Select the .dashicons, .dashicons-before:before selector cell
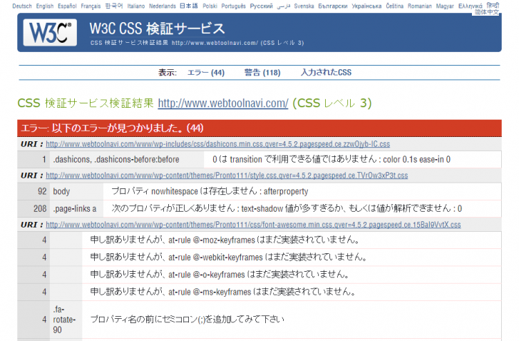Screen dimensions: 519x341 pos(127,160)
